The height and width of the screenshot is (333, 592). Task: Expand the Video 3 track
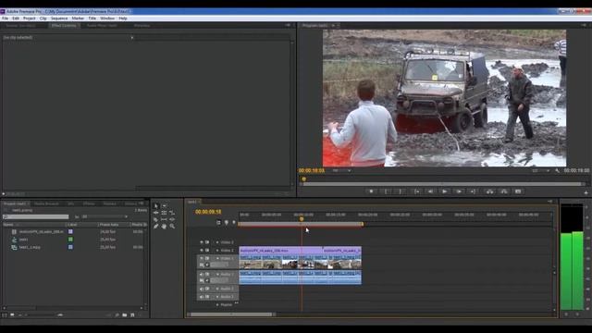pyautogui.click(x=217, y=242)
